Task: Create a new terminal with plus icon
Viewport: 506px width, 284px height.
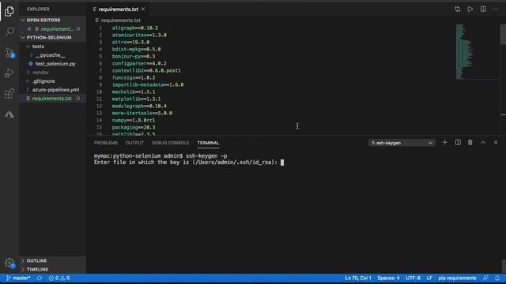Action: [444, 142]
